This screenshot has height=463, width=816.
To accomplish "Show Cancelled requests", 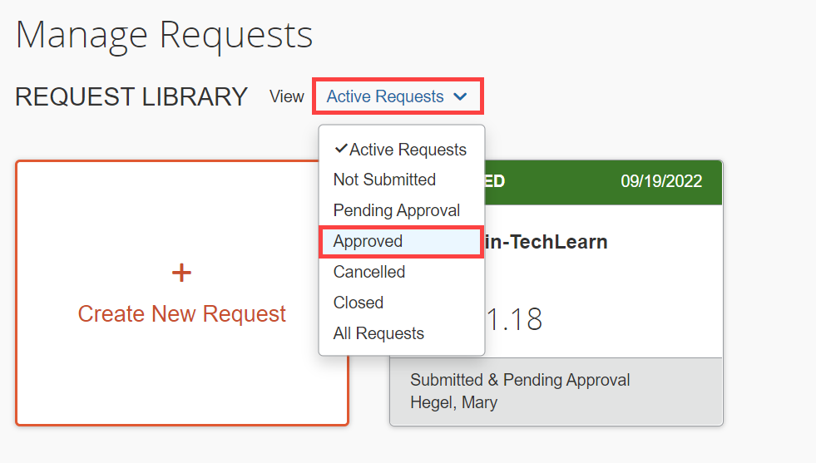I will 368,272.
